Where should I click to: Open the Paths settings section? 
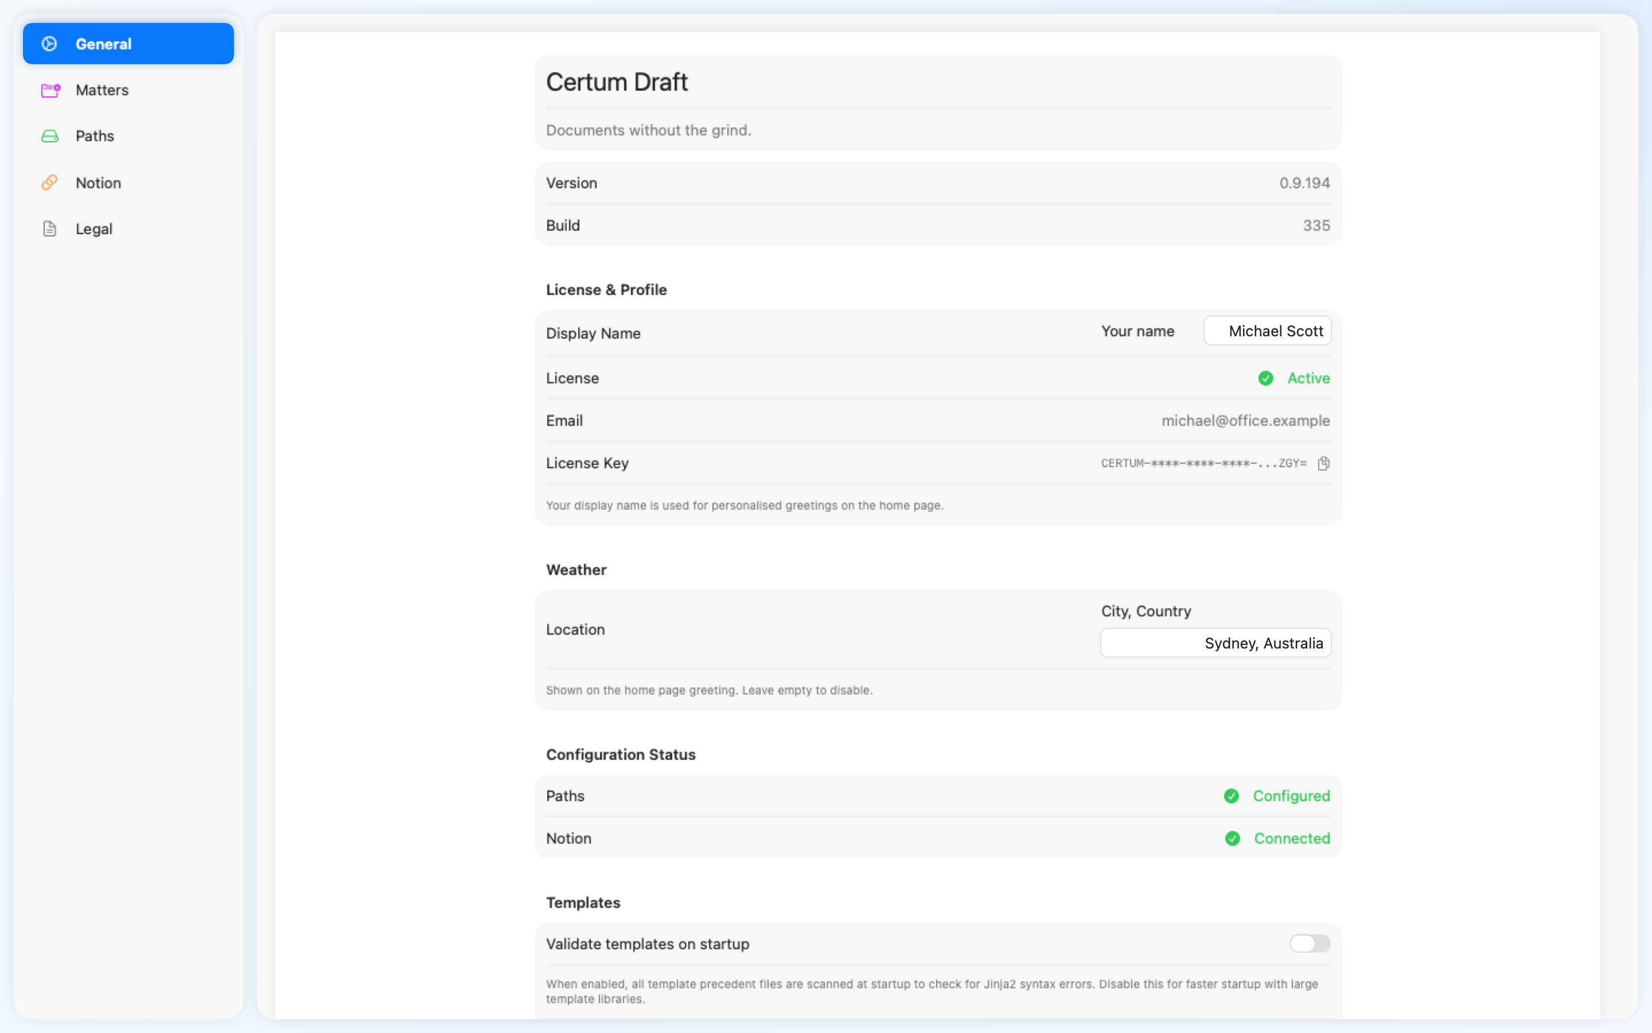click(128, 136)
